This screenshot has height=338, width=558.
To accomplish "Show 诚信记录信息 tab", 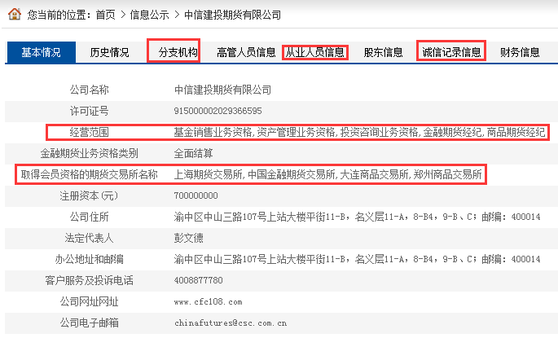I will (x=451, y=52).
